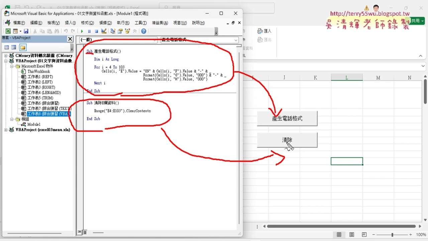Collapse VBAProject (01文字與資料函數) node

[6, 61]
